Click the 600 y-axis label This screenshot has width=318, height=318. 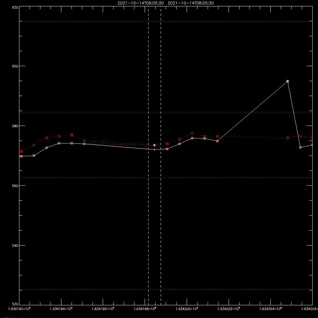[x=15, y=66]
